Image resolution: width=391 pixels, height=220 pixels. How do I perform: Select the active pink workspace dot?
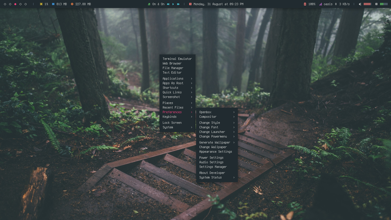coord(15,4)
